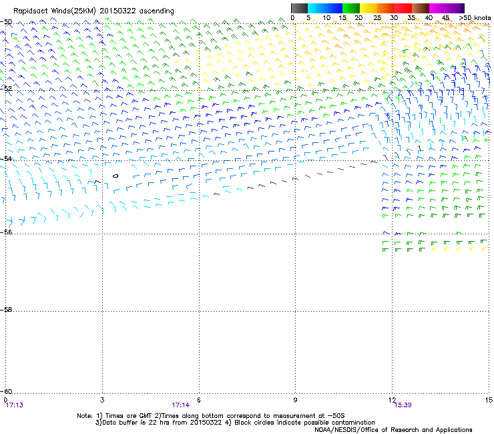Click the NOAA/NESDIS credit text
Image resolution: width=494 pixels, height=434 pixels.
pos(393,429)
